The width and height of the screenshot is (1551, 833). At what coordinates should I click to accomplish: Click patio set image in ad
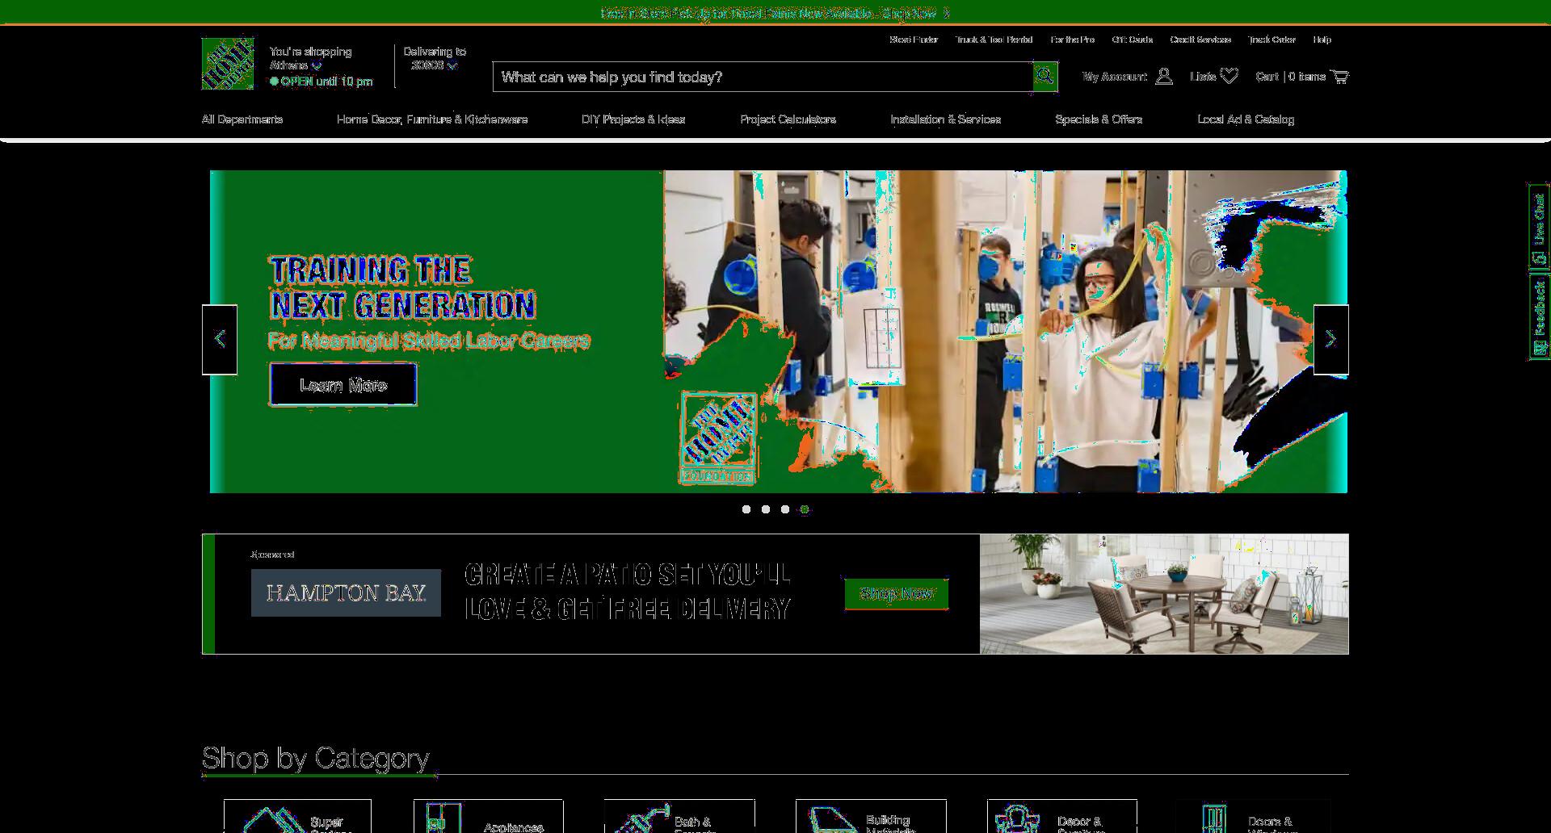click(x=1164, y=594)
